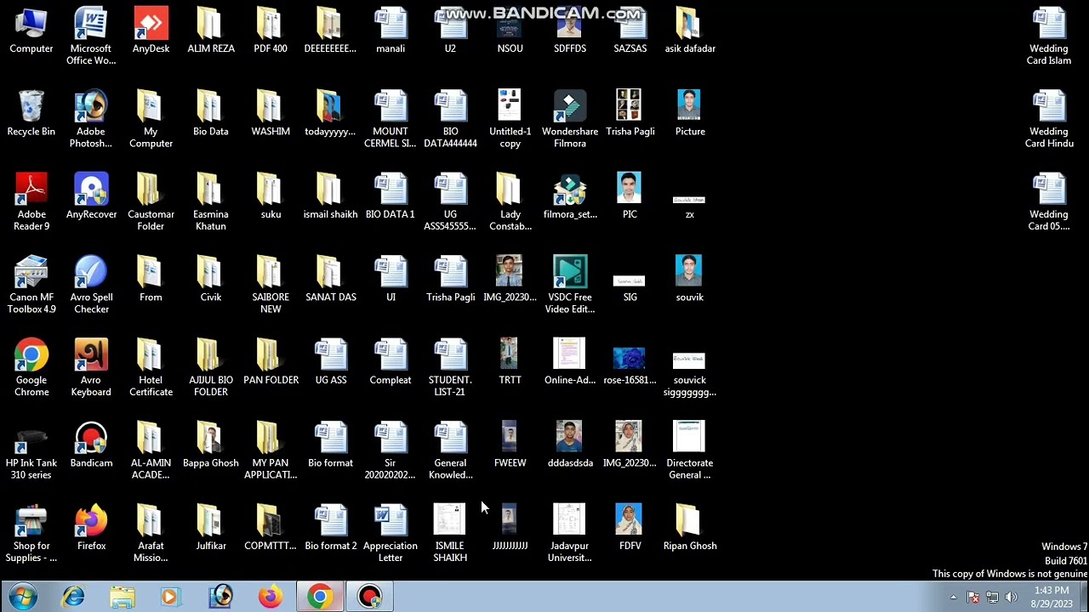Select the Avro Spell Checker icon
The image size is (1089, 612).
(91, 285)
